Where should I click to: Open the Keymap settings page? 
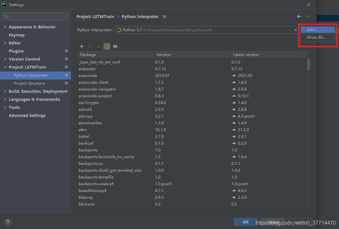(16, 35)
